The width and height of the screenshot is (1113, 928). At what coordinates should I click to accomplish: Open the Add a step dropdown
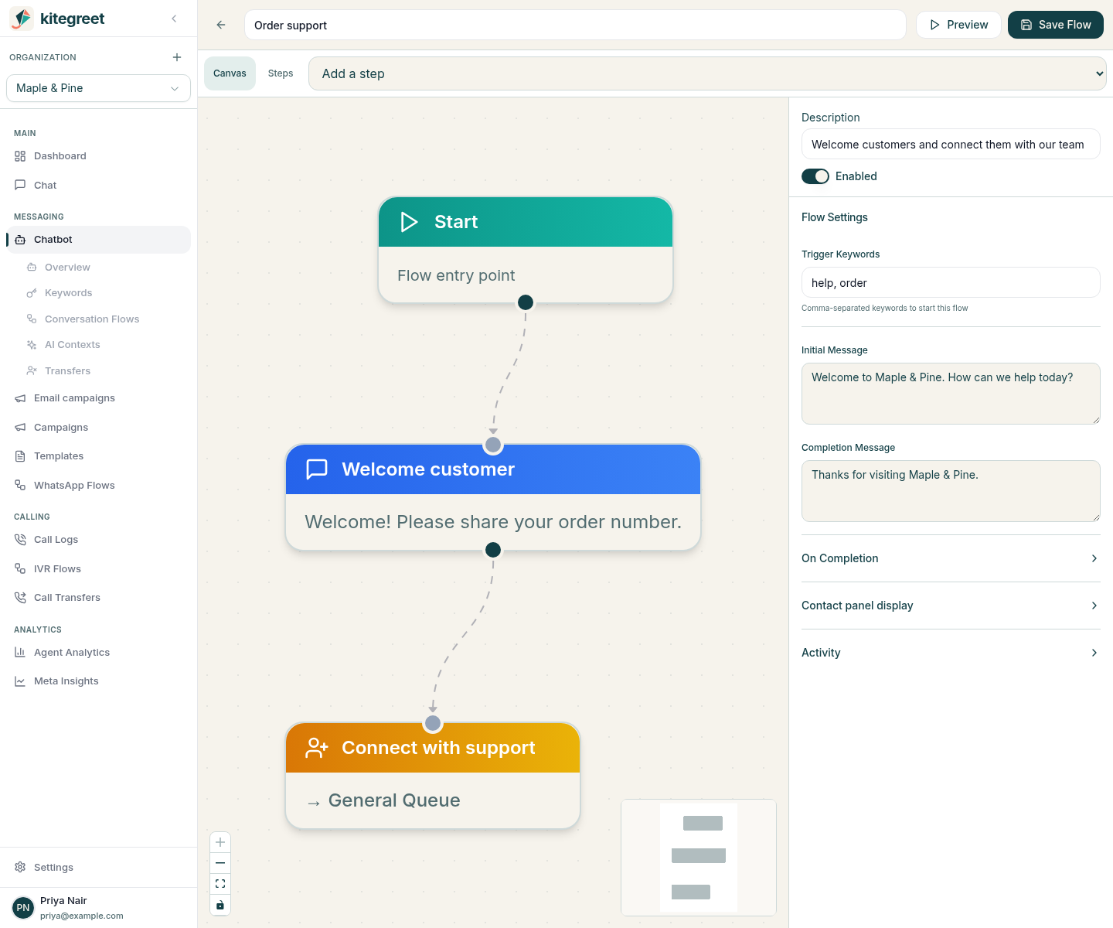click(x=707, y=73)
